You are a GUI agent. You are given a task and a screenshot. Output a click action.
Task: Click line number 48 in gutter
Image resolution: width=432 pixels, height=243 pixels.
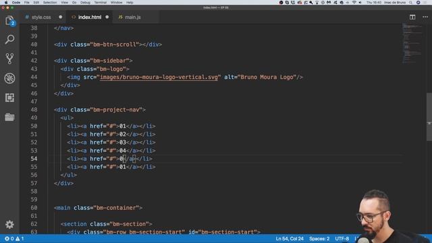point(34,109)
